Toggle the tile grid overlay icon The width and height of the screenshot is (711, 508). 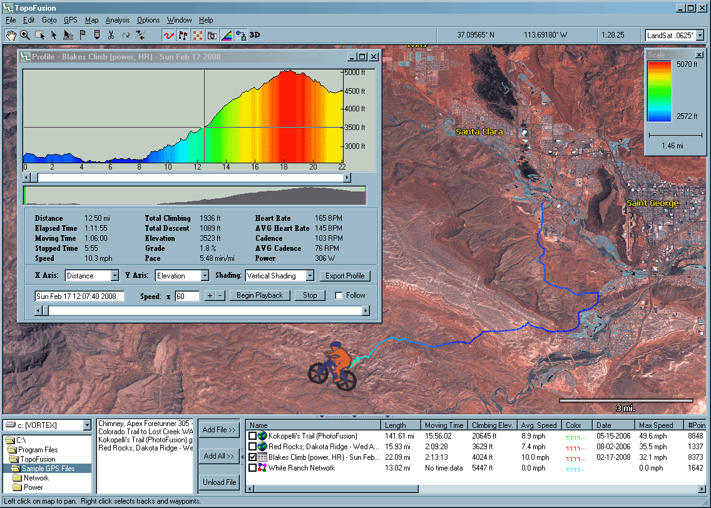tap(198, 35)
